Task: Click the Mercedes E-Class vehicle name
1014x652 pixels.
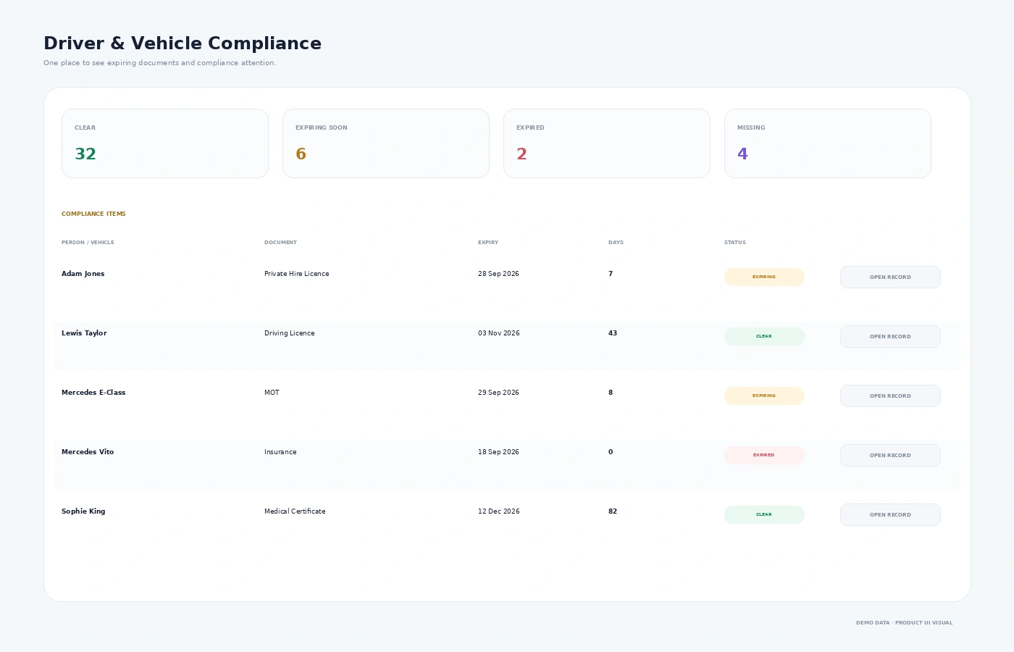Action: pos(93,393)
